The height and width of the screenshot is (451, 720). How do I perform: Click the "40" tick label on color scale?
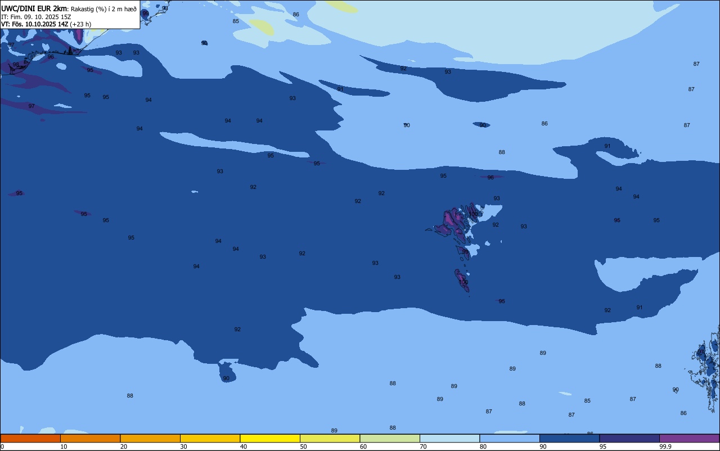pos(244,447)
